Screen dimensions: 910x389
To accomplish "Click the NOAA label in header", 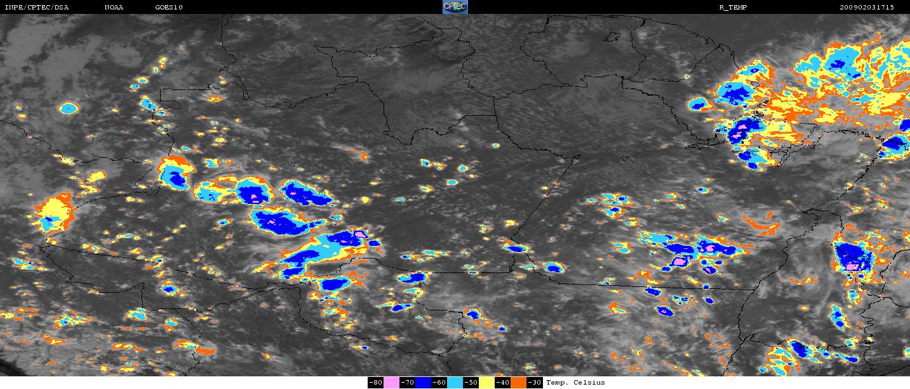I will pos(114,7).
